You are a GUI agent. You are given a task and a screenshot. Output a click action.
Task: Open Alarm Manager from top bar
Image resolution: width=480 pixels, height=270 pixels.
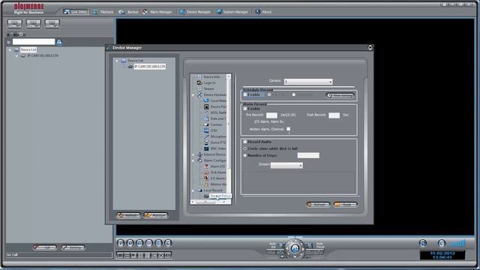tap(157, 12)
